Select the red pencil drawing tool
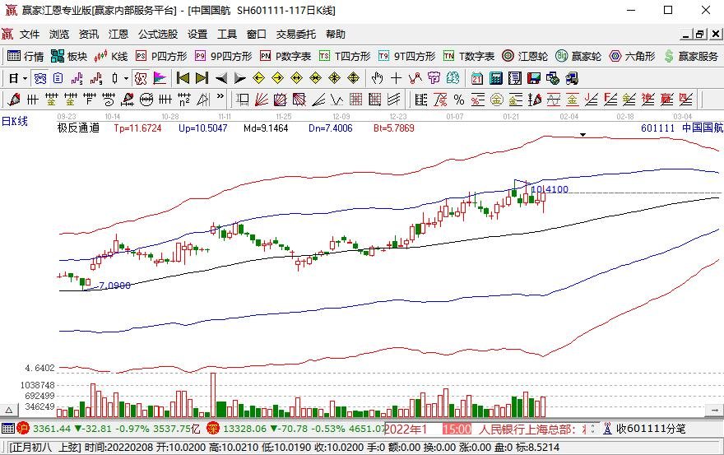724x455 pixels. (14, 100)
